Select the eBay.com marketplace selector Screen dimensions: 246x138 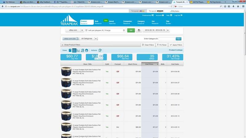tap(73, 30)
